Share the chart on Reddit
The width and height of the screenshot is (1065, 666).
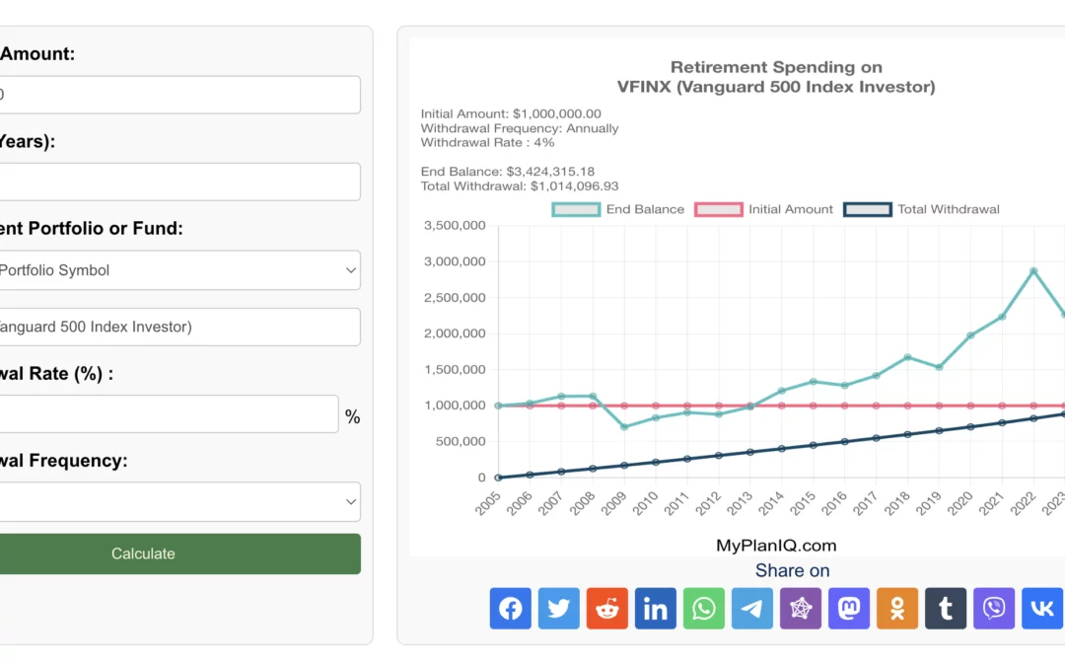(607, 608)
